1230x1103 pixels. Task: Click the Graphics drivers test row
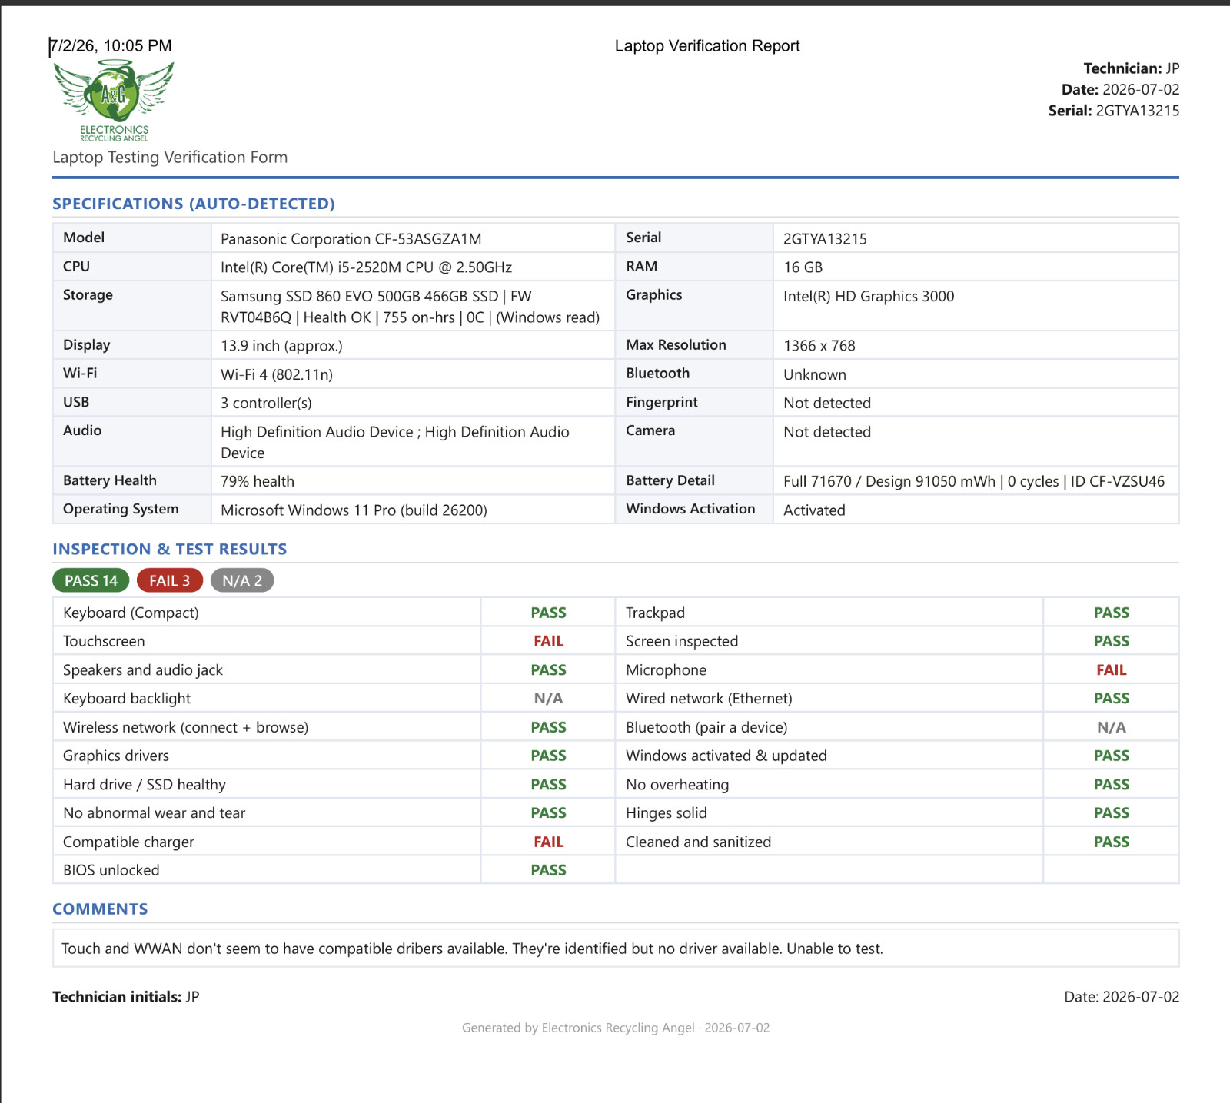334,756
